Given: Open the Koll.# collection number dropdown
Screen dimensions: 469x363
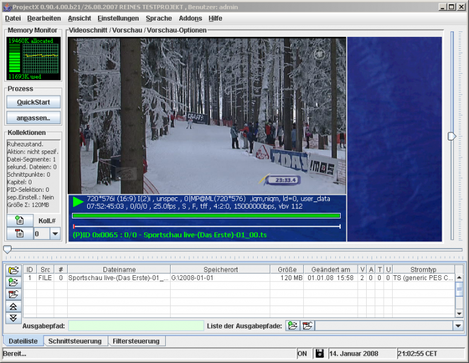Looking at the screenshot, I should click(x=54, y=234).
